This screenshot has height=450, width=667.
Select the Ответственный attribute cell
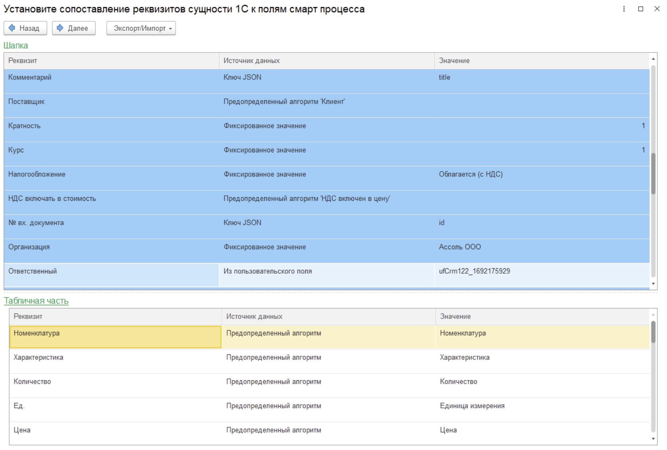coord(112,275)
